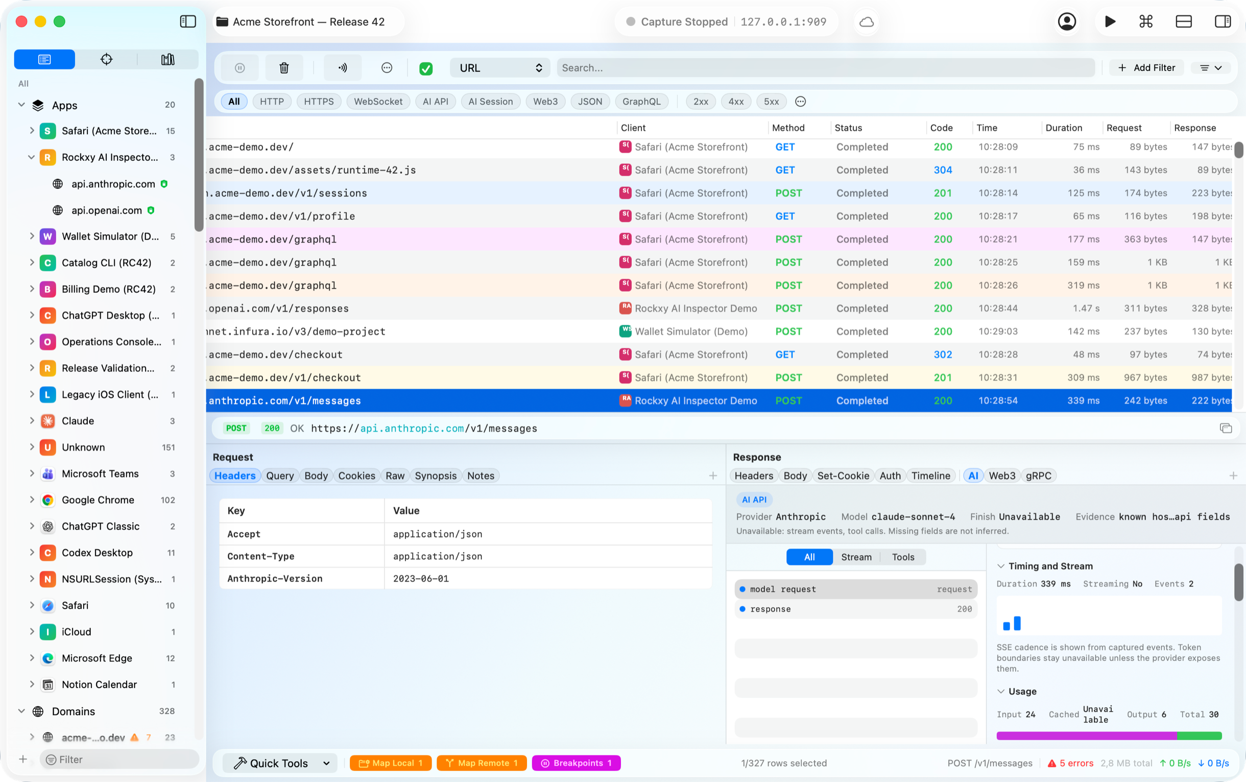Enable the WebSocket filter pill
The image size is (1246, 782).
pos(378,101)
